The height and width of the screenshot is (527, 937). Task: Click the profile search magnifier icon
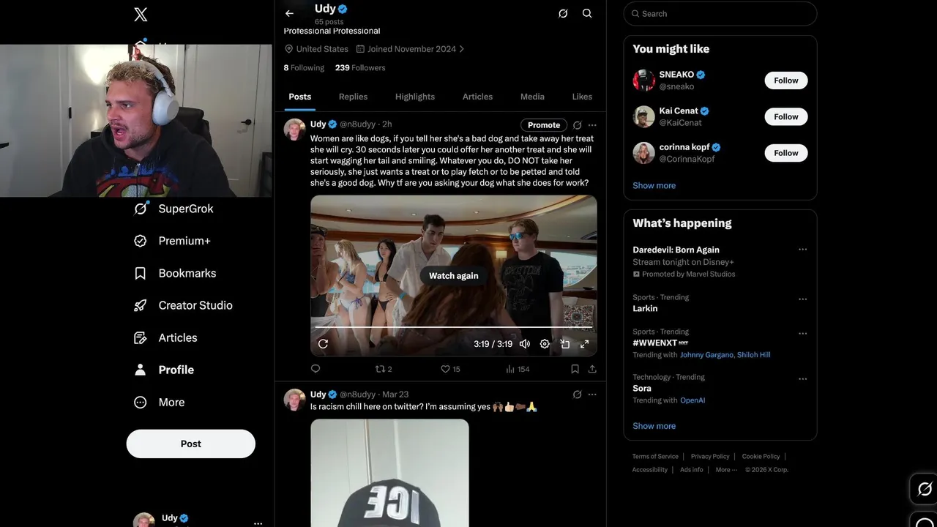tap(587, 13)
